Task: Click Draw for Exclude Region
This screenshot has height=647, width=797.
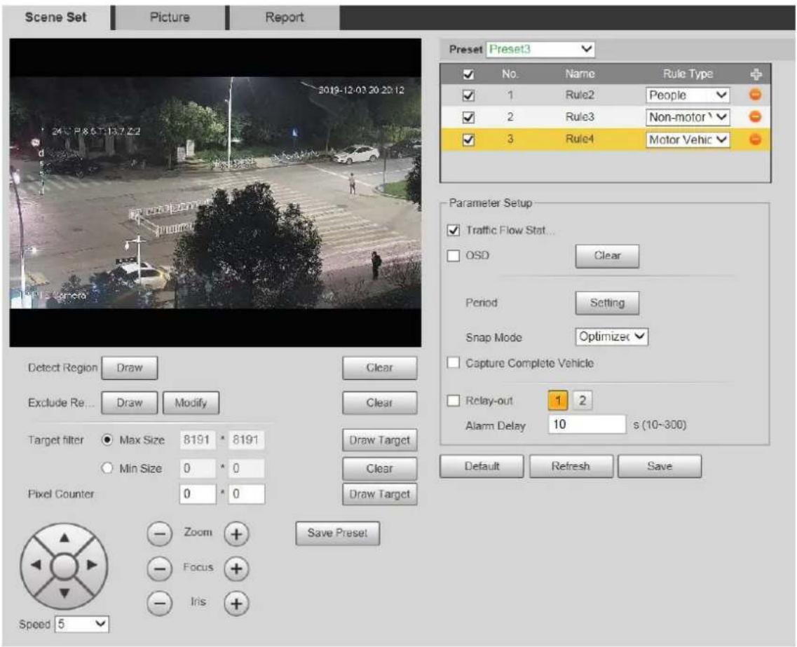Action: click(130, 403)
